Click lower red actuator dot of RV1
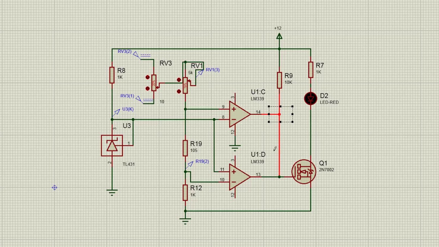Screen dimensions: 439x247 click(179, 91)
